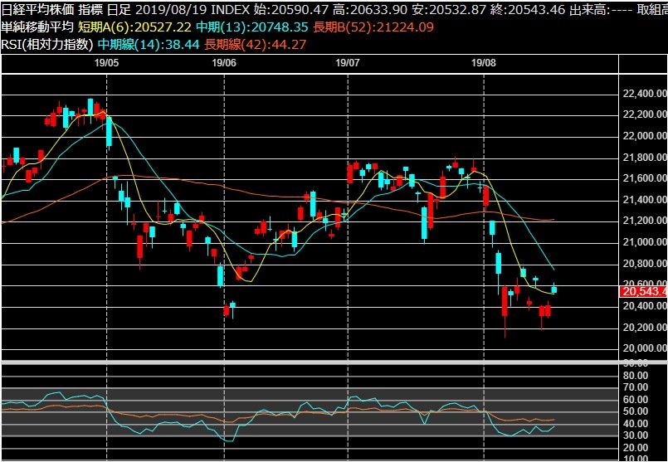Click the 50.00 RSI axis label
The height and width of the screenshot is (462, 668).
point(635,411)
